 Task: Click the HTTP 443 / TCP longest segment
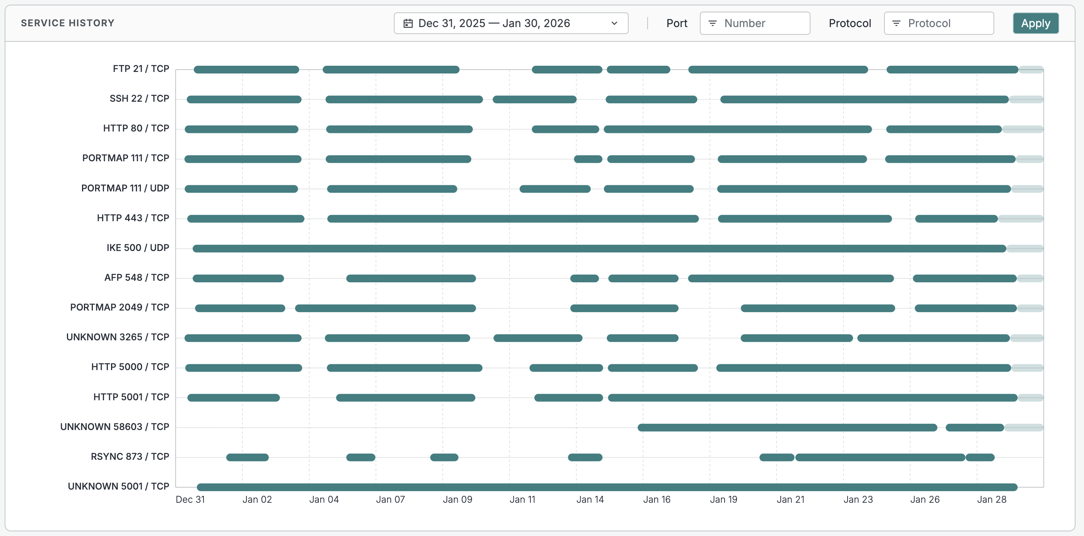point(513,219)
